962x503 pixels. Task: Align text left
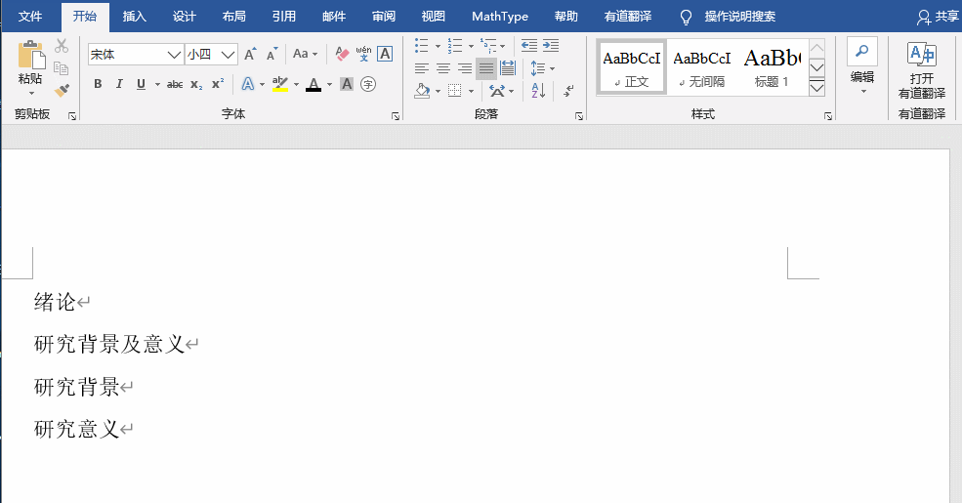tap(422, 68)
